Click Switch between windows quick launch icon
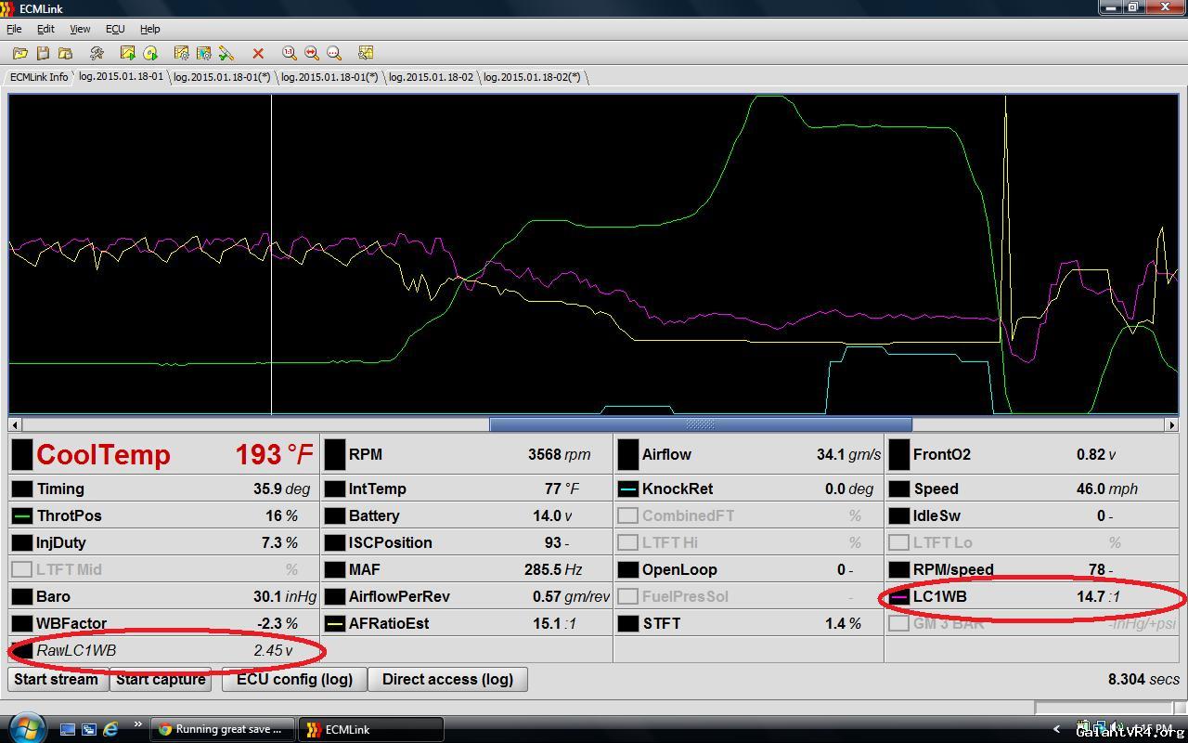 click(x=89, y=729)
